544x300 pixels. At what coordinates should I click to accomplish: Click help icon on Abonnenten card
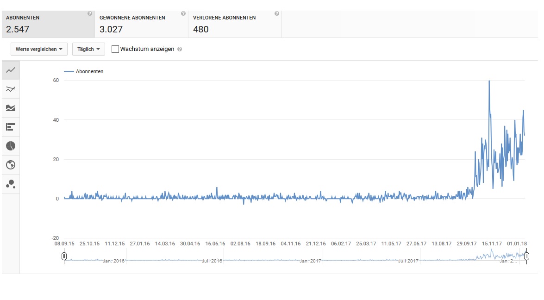tap(90, 14)
